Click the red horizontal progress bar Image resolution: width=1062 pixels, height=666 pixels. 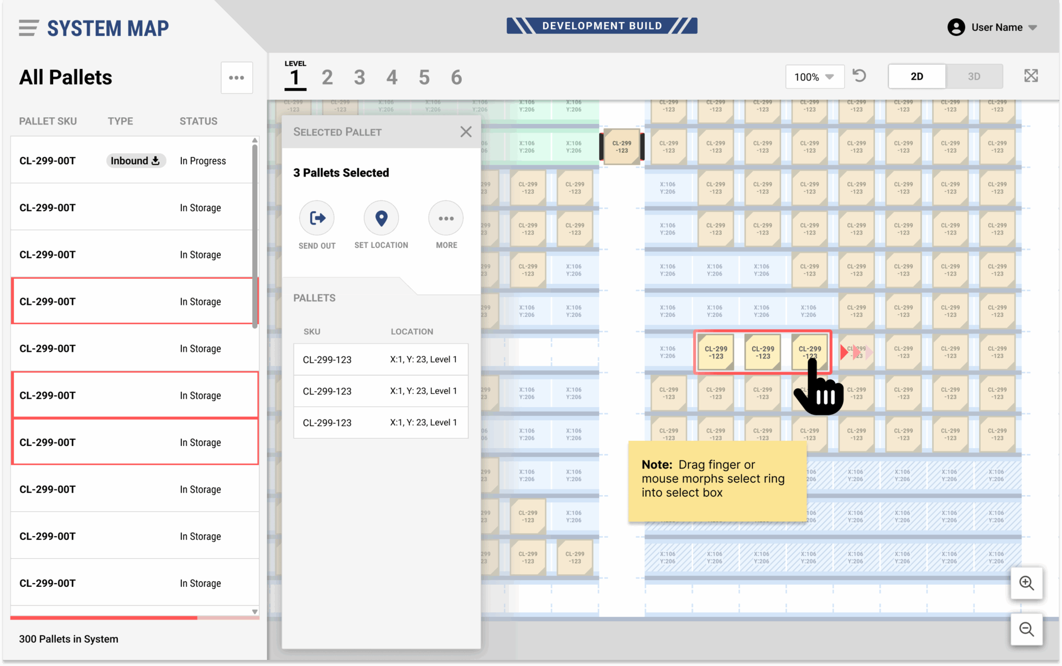click(104, 617)
